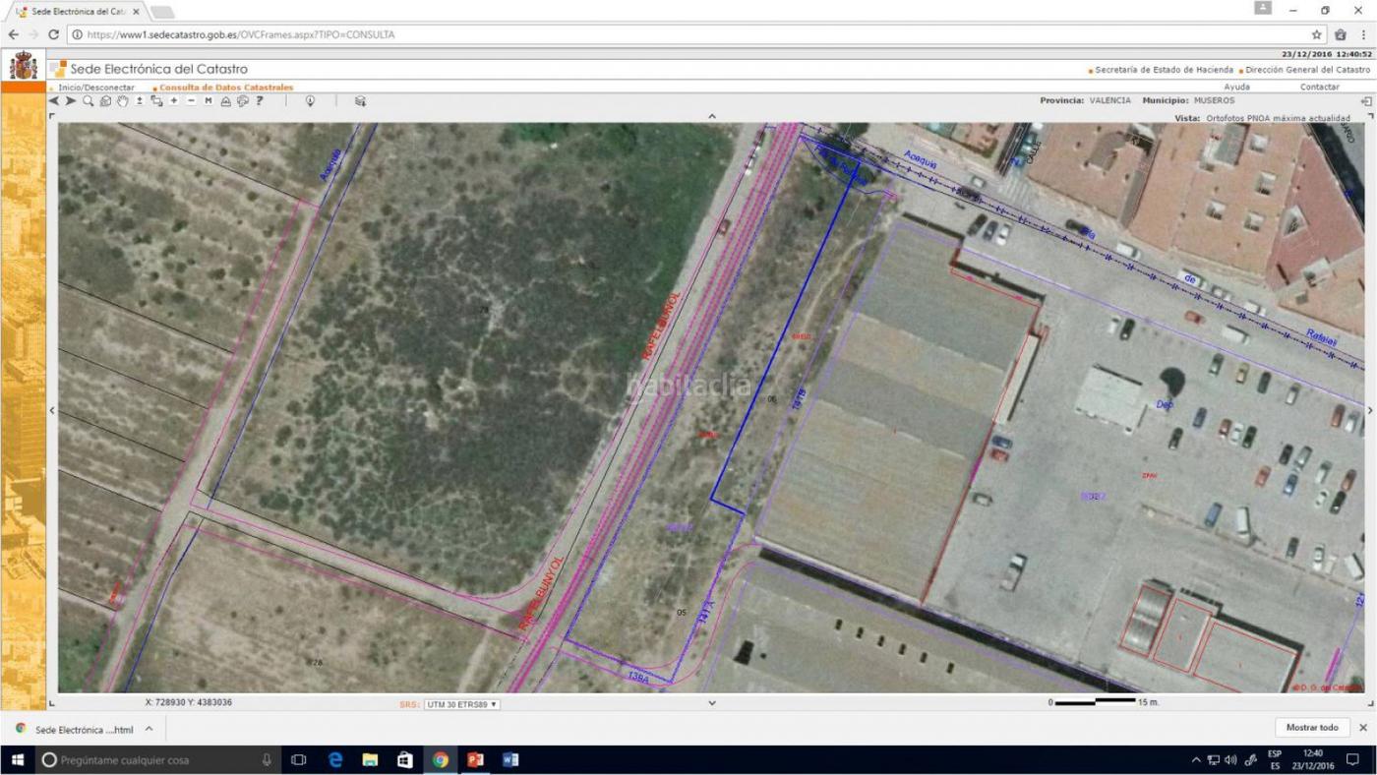This screenshot has width=1377, height=775.
Task: Open Inicio/Desconectar menu item
Action: point(96,88)
